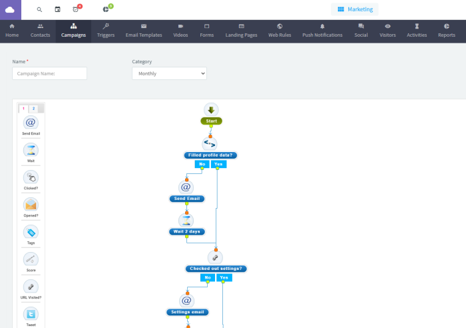Switch to palette tab 2
Screen dimensions: 466x328
pyautogui.click(x=33, y=109)
